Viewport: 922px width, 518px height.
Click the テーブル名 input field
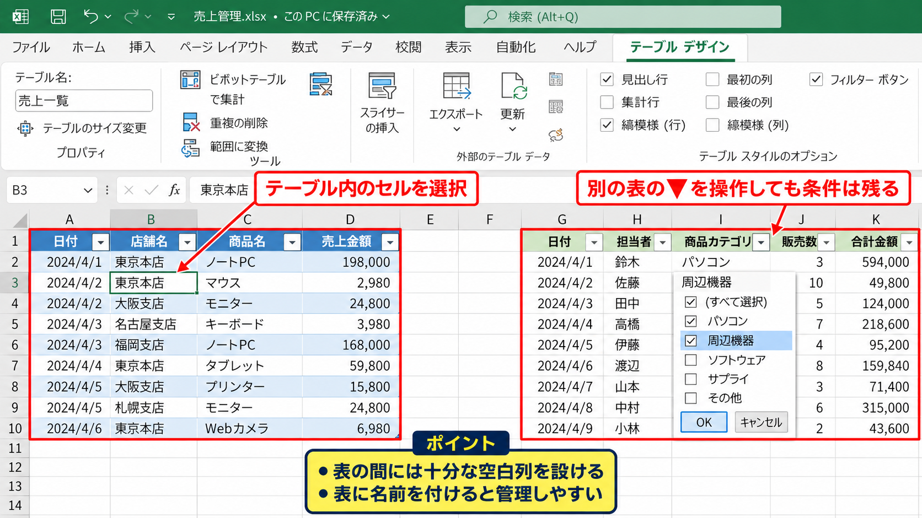click(84, 101)
